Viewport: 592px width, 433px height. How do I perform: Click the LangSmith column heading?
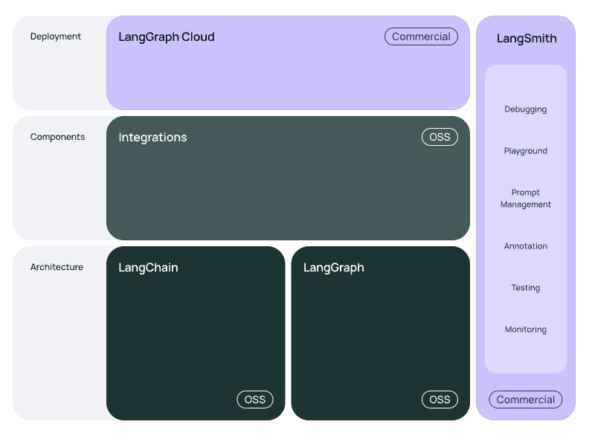click(x=526, y=39)
